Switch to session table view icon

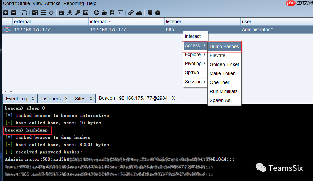tap(43, 13)
